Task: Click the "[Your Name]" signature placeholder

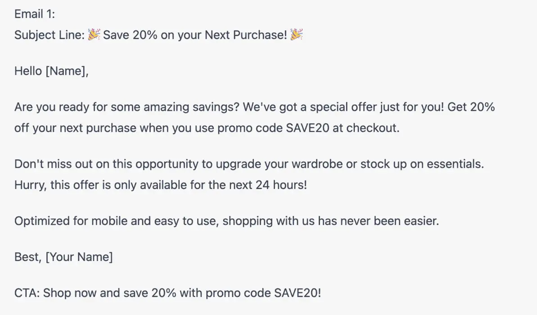Action: (x=79, y=257)
